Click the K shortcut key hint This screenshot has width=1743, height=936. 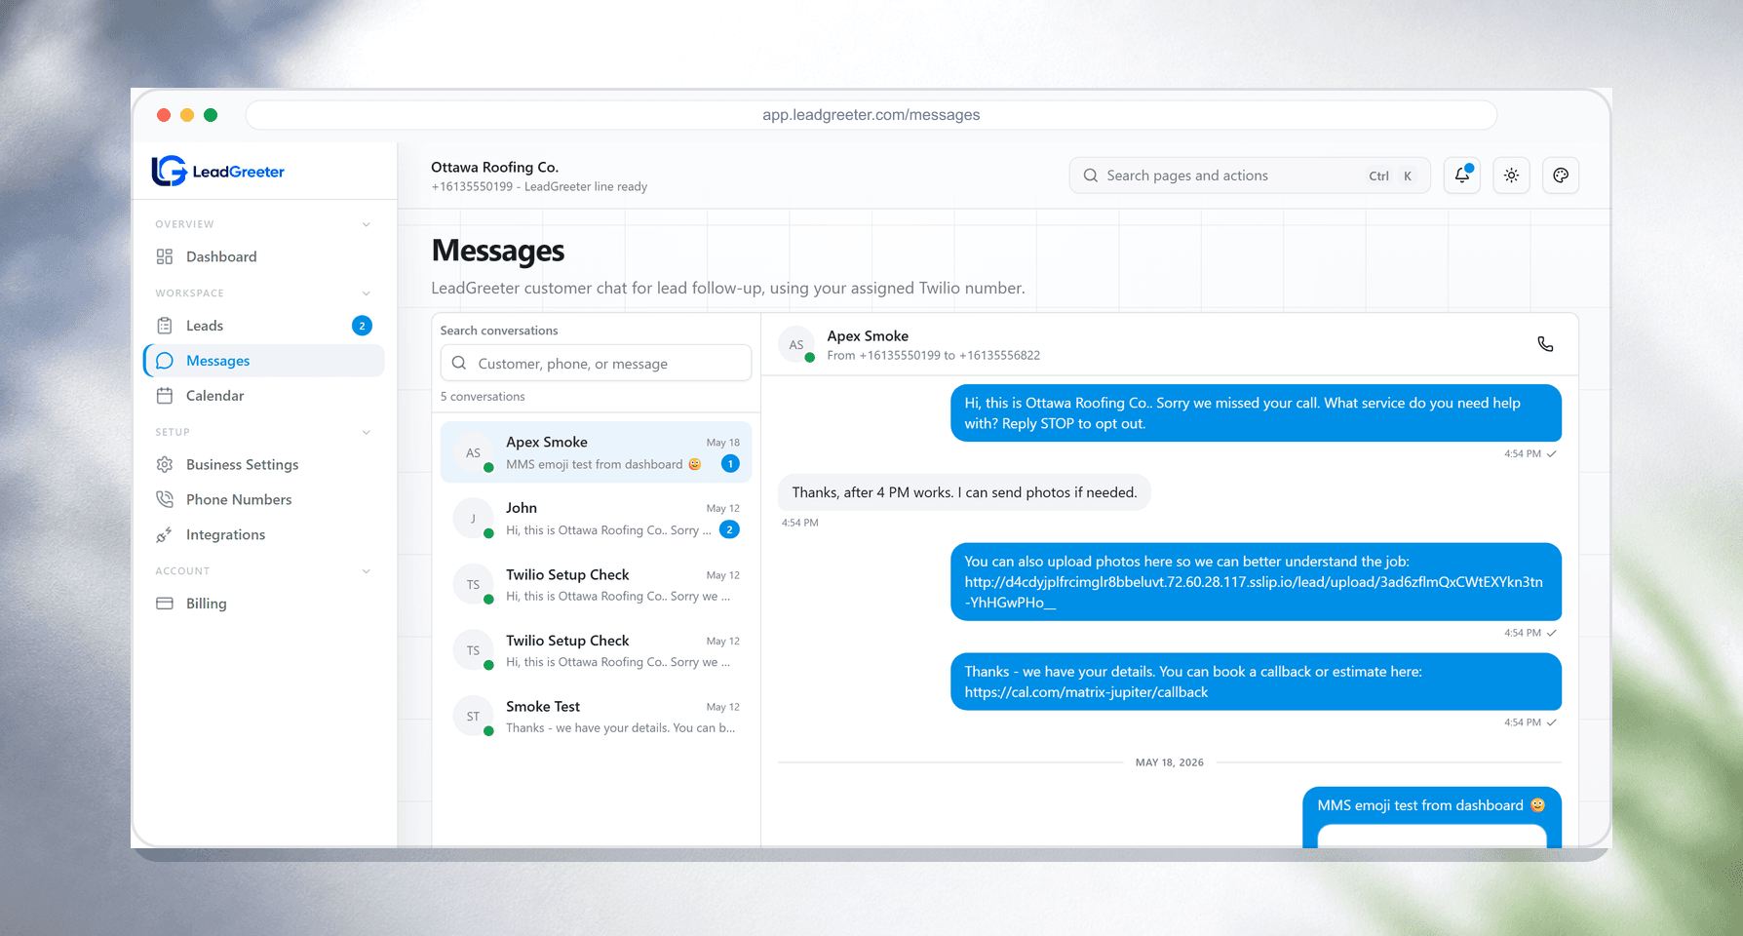tap(1408, 176)
